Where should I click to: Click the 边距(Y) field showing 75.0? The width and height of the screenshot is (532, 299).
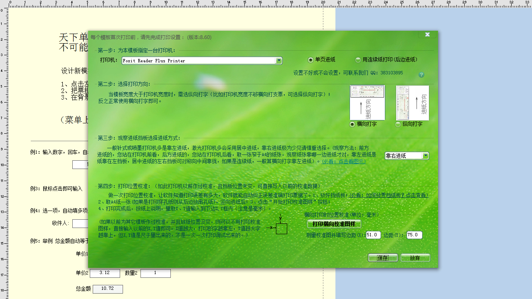pos(414,235)
